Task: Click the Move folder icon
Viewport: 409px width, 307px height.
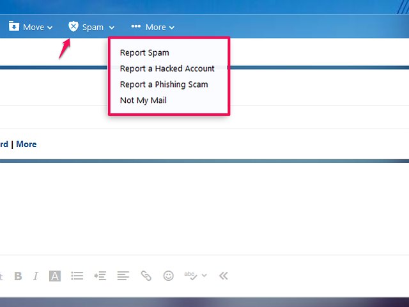Action: [x=14, y=27]
